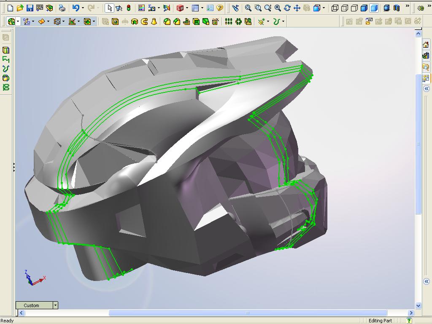This screenshot has width=432, height=324.
Task: Collapse the task pane with top chevrons
Action: pos(427,89)
